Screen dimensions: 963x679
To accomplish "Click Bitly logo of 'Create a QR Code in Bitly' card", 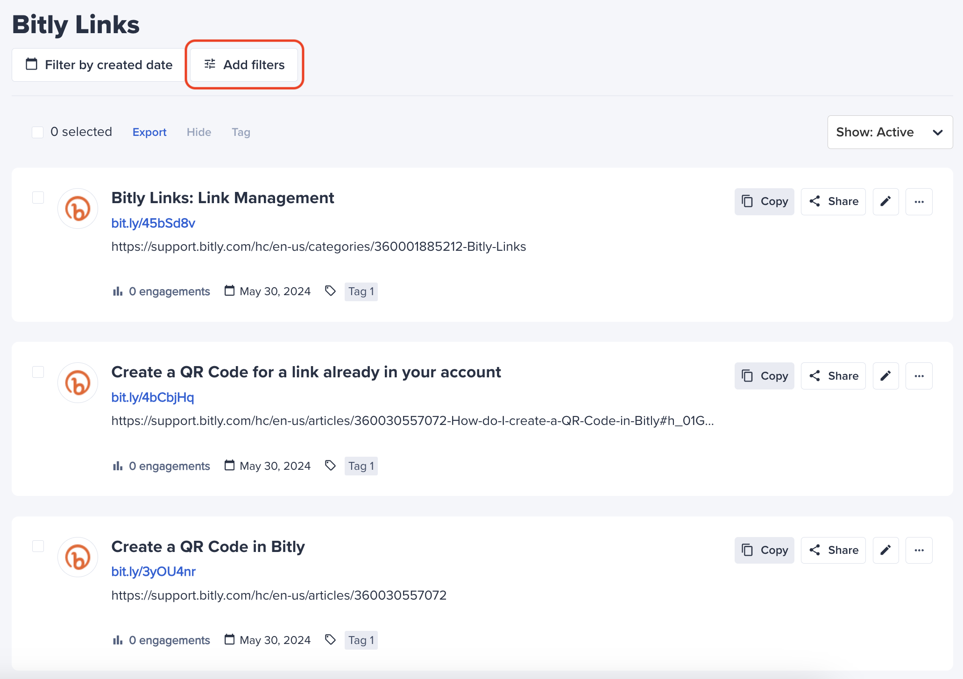I will (x=78, y=557).
